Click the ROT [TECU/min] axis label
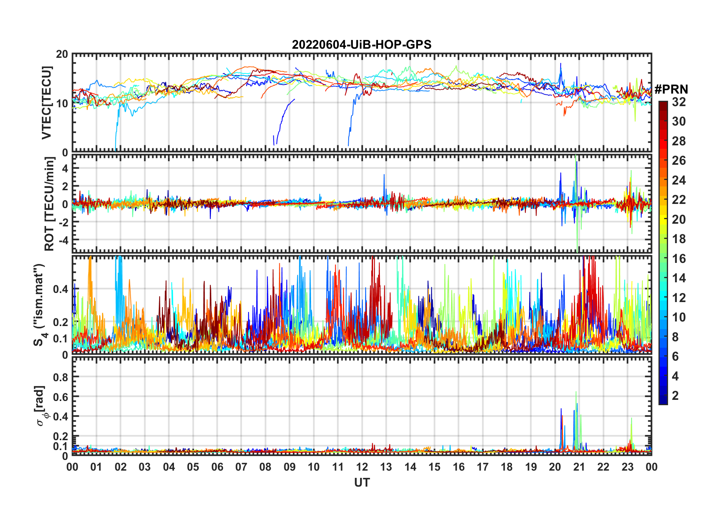 click(x=49, y=204)
